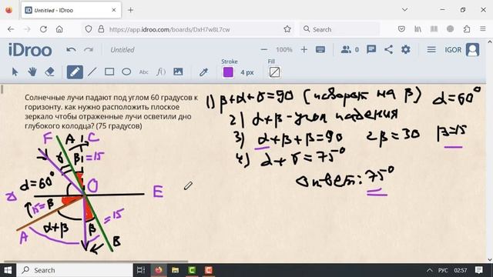Open Windows Start menu

8,270
